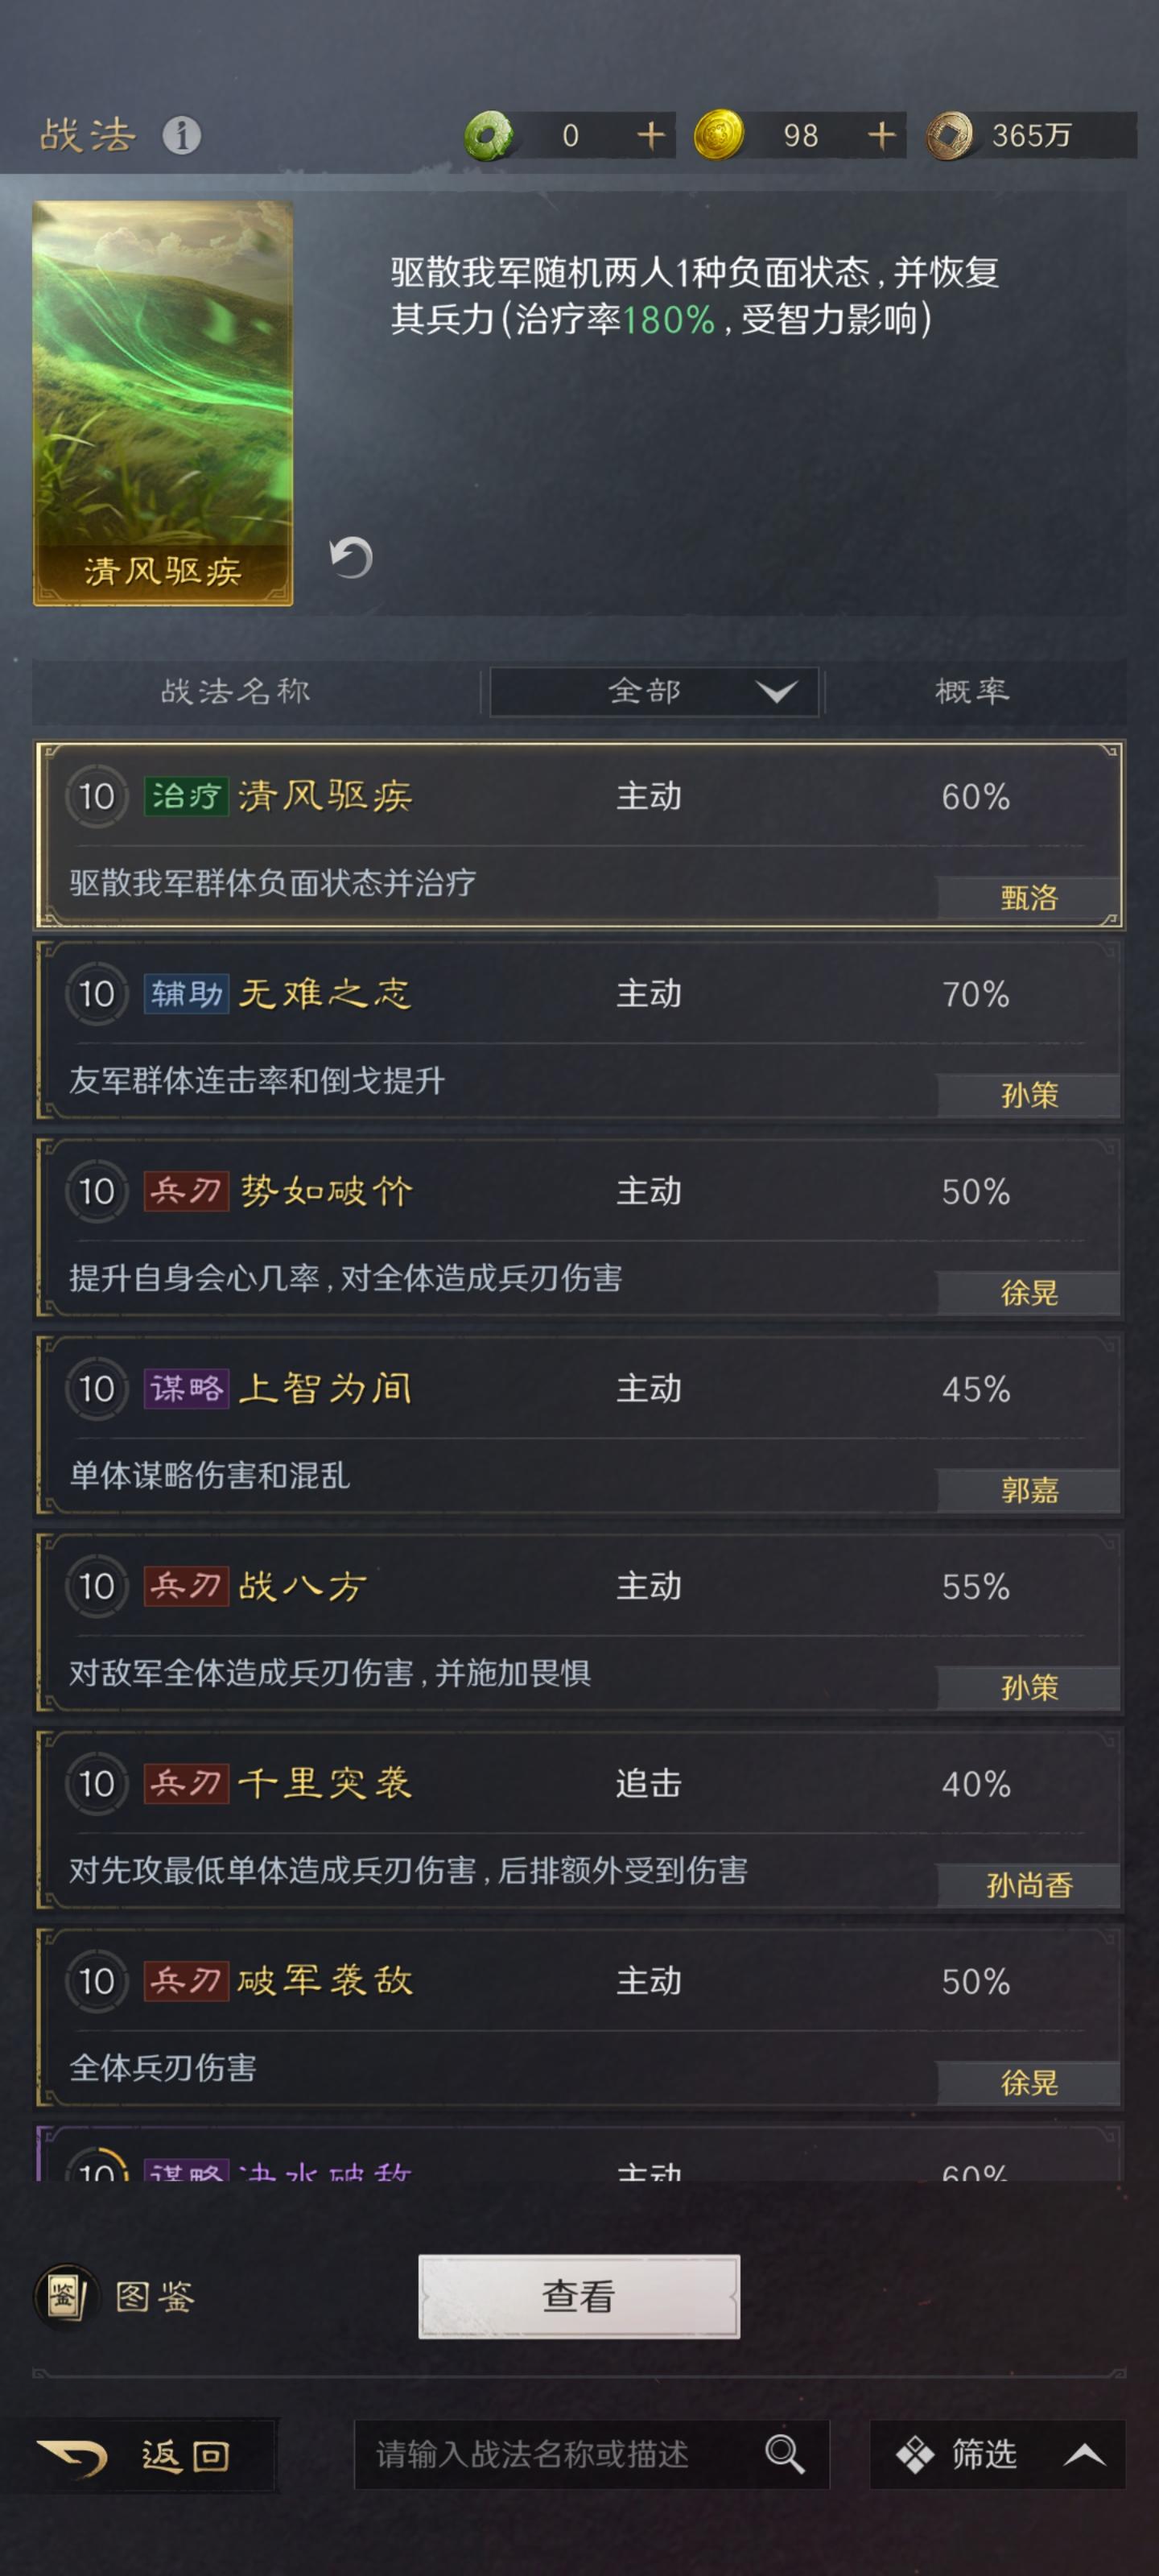This screenshot has width=1159, height=2576.
Task: Click the copper coin icon showing 365万
Action: tap(953, 135)
